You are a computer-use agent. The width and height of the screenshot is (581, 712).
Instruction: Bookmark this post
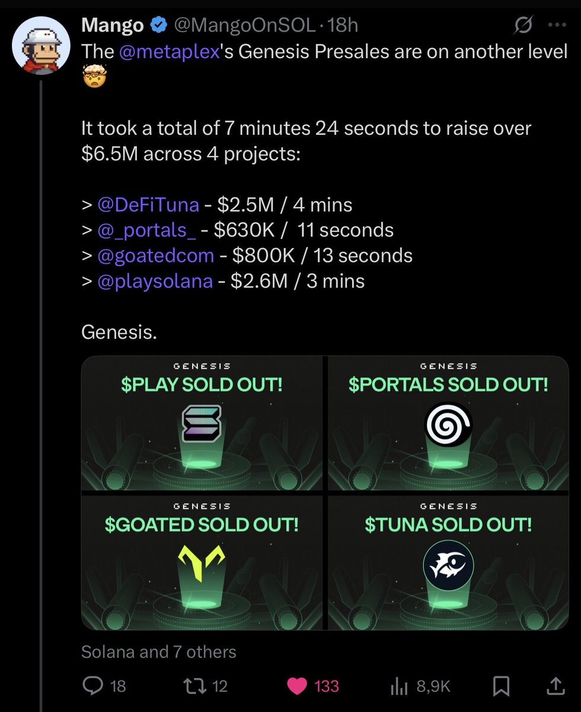pyautogui.click(x=501, y=686)
